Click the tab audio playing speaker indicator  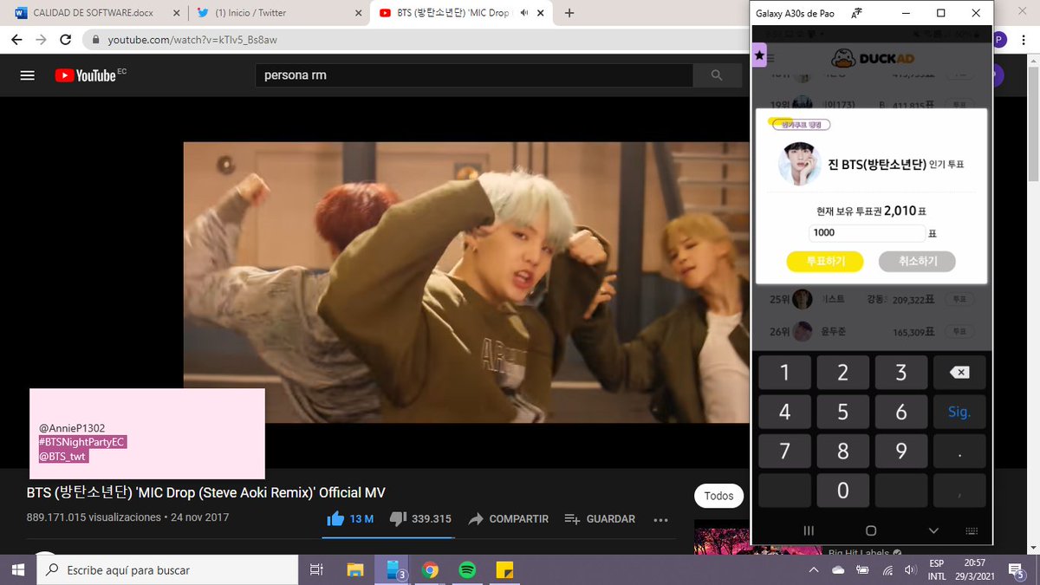(524, 13)
